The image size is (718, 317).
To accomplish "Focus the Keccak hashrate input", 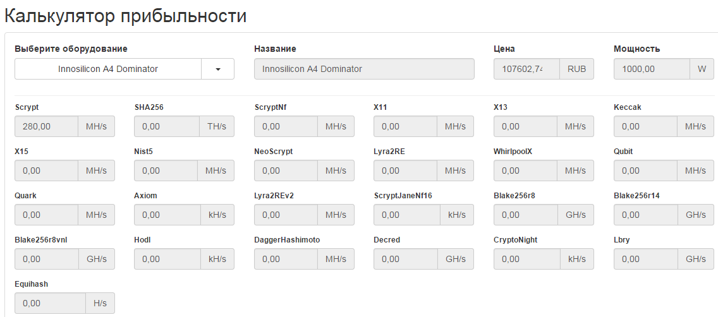I will tap(645, 126).
